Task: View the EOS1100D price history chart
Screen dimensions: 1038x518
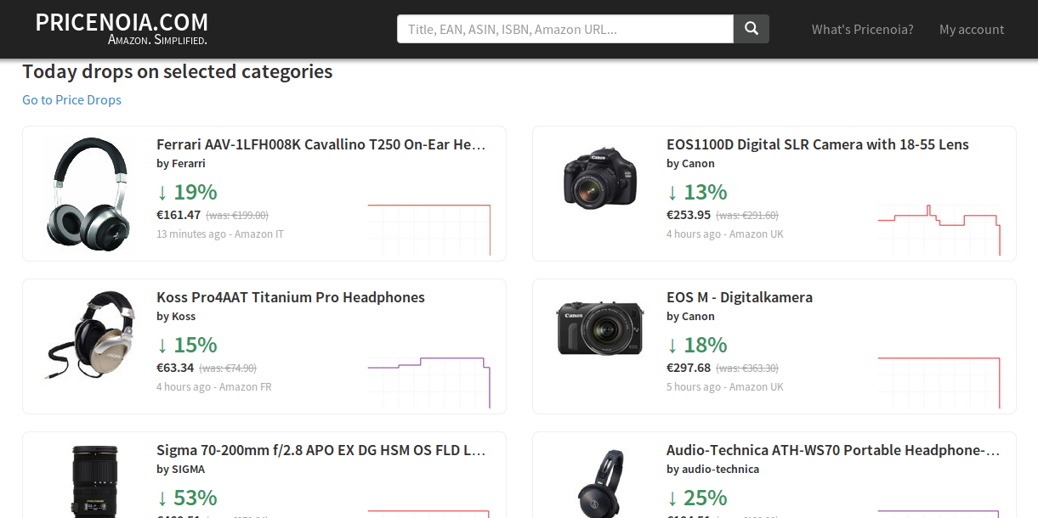Action: 939,229
